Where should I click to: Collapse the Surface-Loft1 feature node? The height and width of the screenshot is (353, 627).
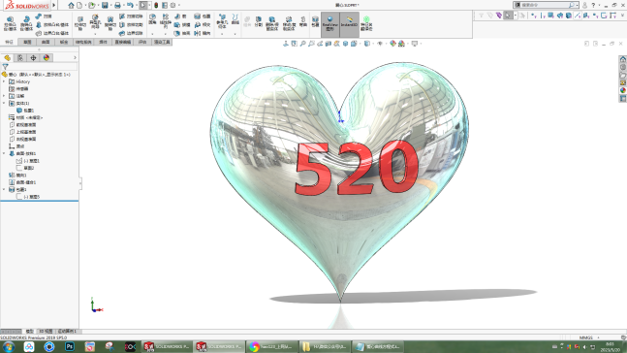pyautogui.click(x=4, y=153)
